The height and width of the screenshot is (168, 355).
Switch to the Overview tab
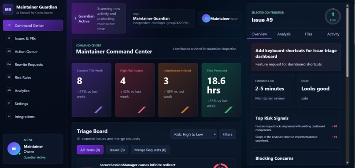click(x=259, y=34)
